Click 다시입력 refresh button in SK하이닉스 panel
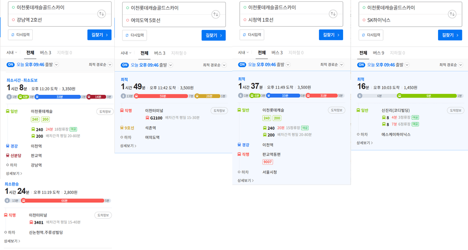The width and height of the screenshot is (468, 250). pyautogui.click(x=371, y=35)
